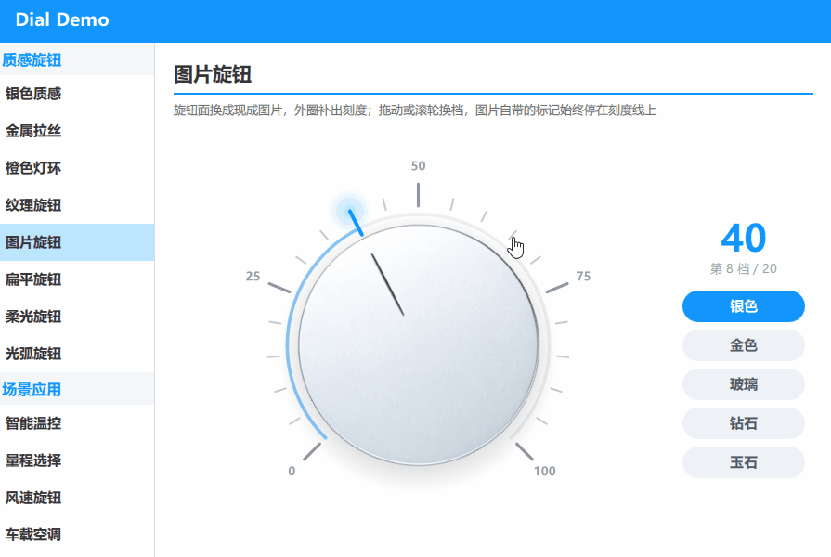
Task: Click the Dial Demo header title
Action: tap(62, 19)
